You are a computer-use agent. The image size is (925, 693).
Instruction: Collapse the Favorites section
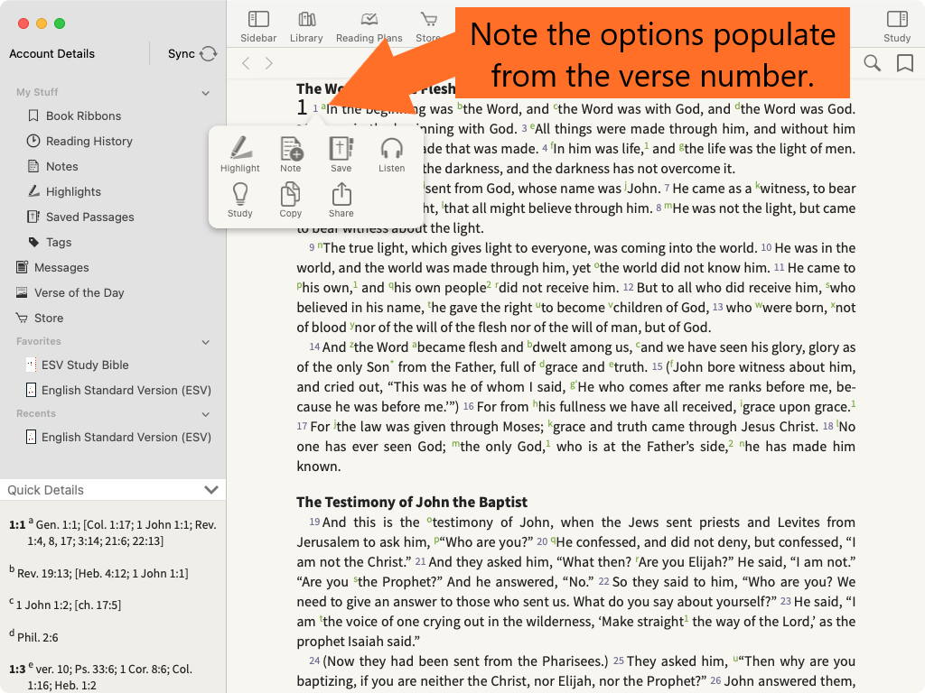(206, 342)
